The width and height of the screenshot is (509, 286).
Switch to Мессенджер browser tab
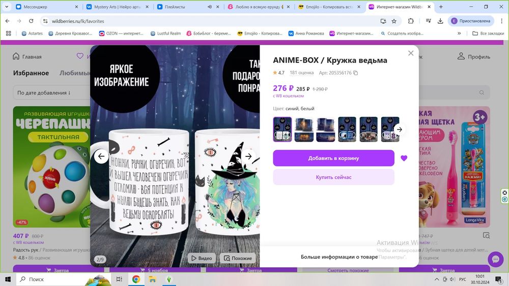pyautogui.click(x=45, y=7)
